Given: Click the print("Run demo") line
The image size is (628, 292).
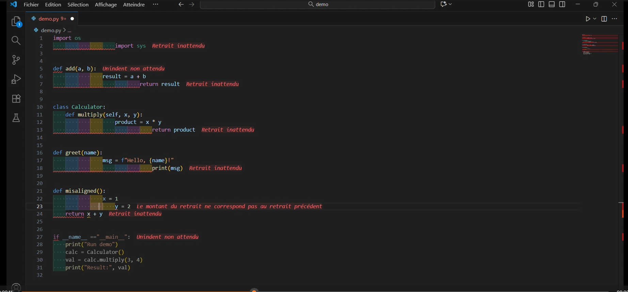Looking at the screenshot, I should 92,244.
